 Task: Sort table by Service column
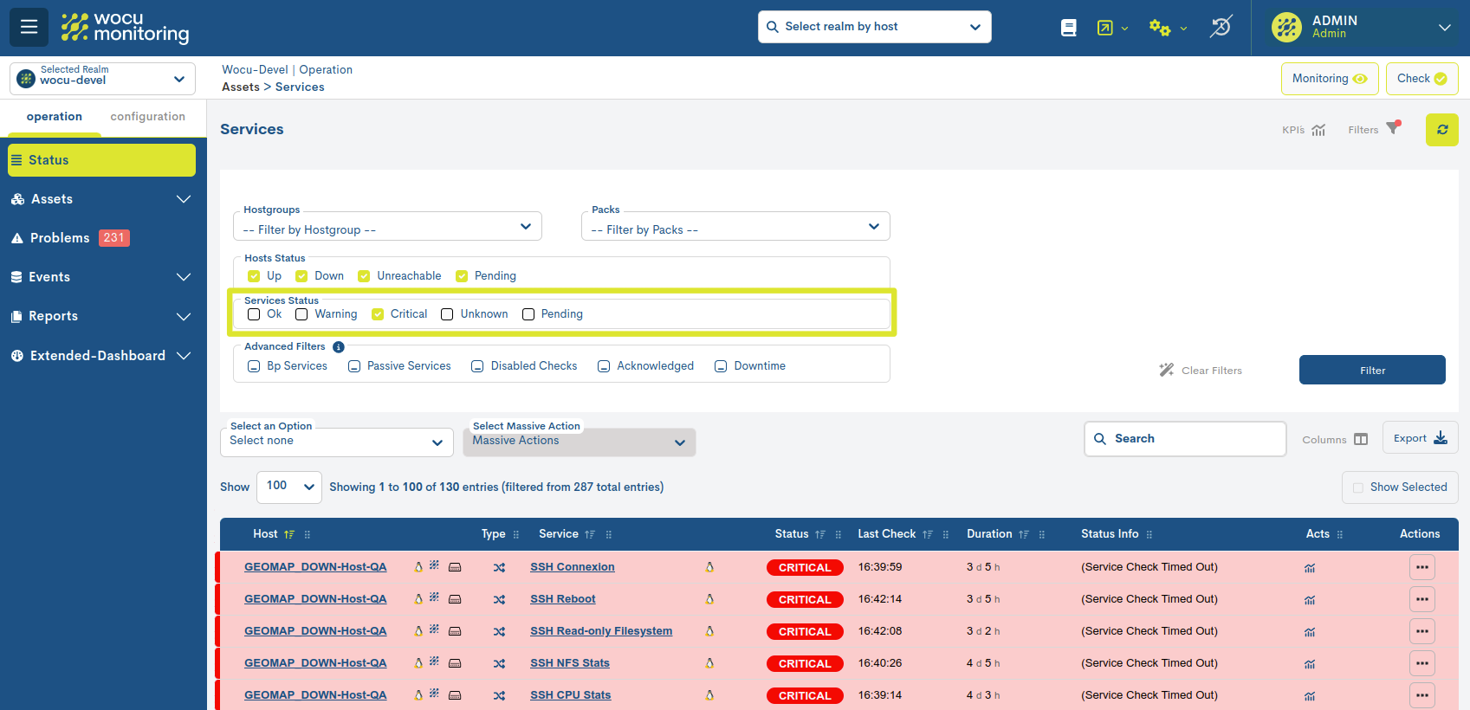pyautogui.click(x=590, y=534)
